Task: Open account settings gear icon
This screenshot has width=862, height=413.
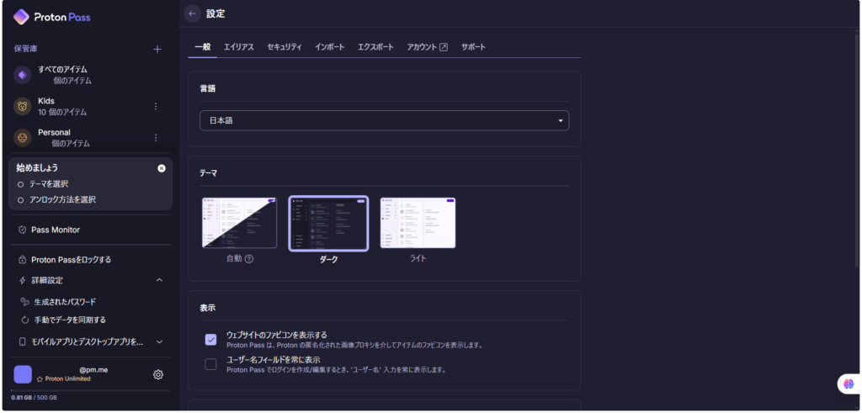Action: (158, 374)
